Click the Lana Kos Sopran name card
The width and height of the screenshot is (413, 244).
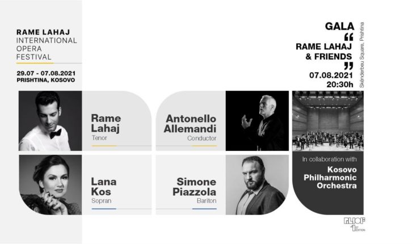pyautogui.click(x=117, y=185)
